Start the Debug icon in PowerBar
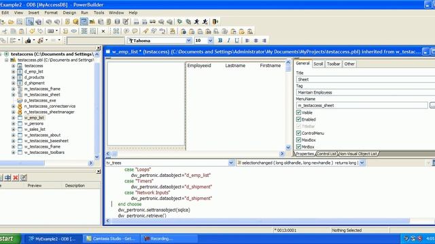The width and height of the screenshot is (435, 244). point(179,22)
